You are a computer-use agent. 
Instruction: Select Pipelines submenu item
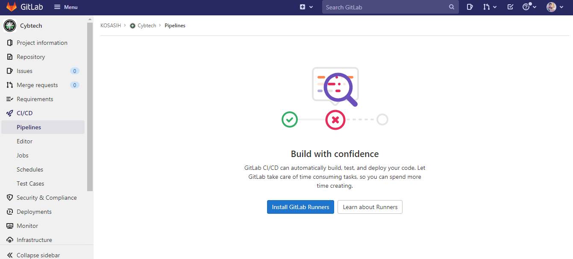pyautogui.click(x=43, y=127)
